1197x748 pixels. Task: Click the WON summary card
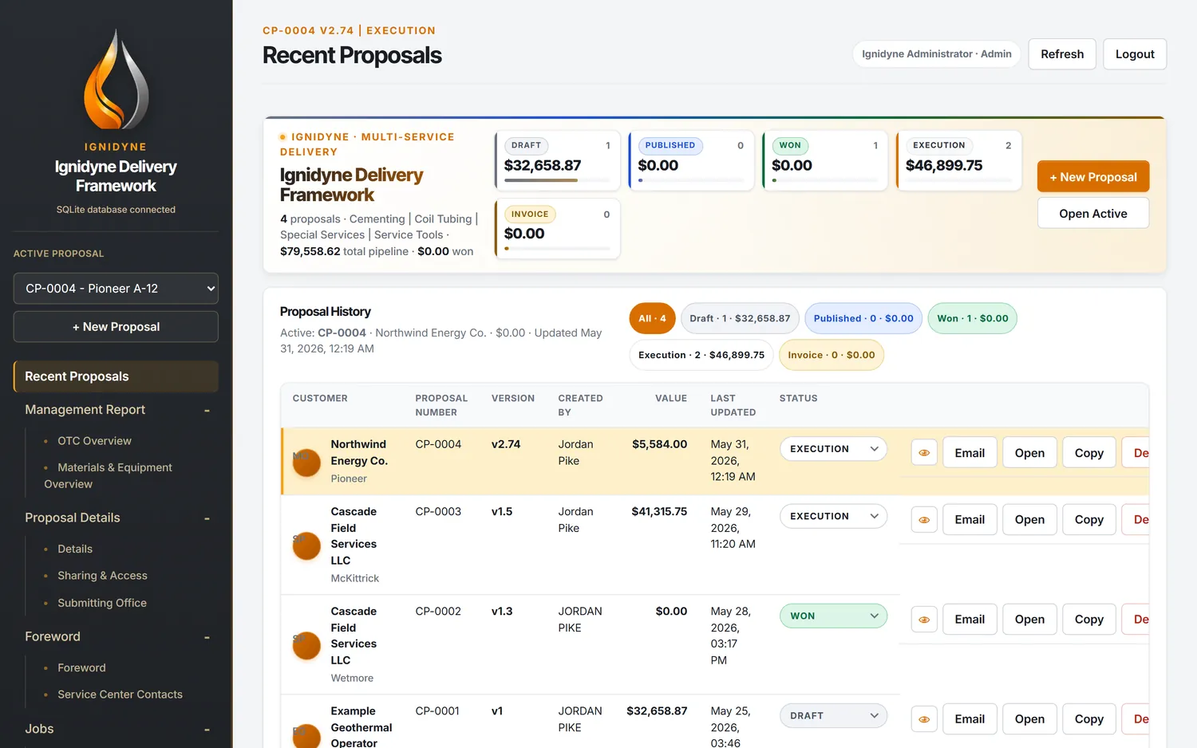click(825, 160)
